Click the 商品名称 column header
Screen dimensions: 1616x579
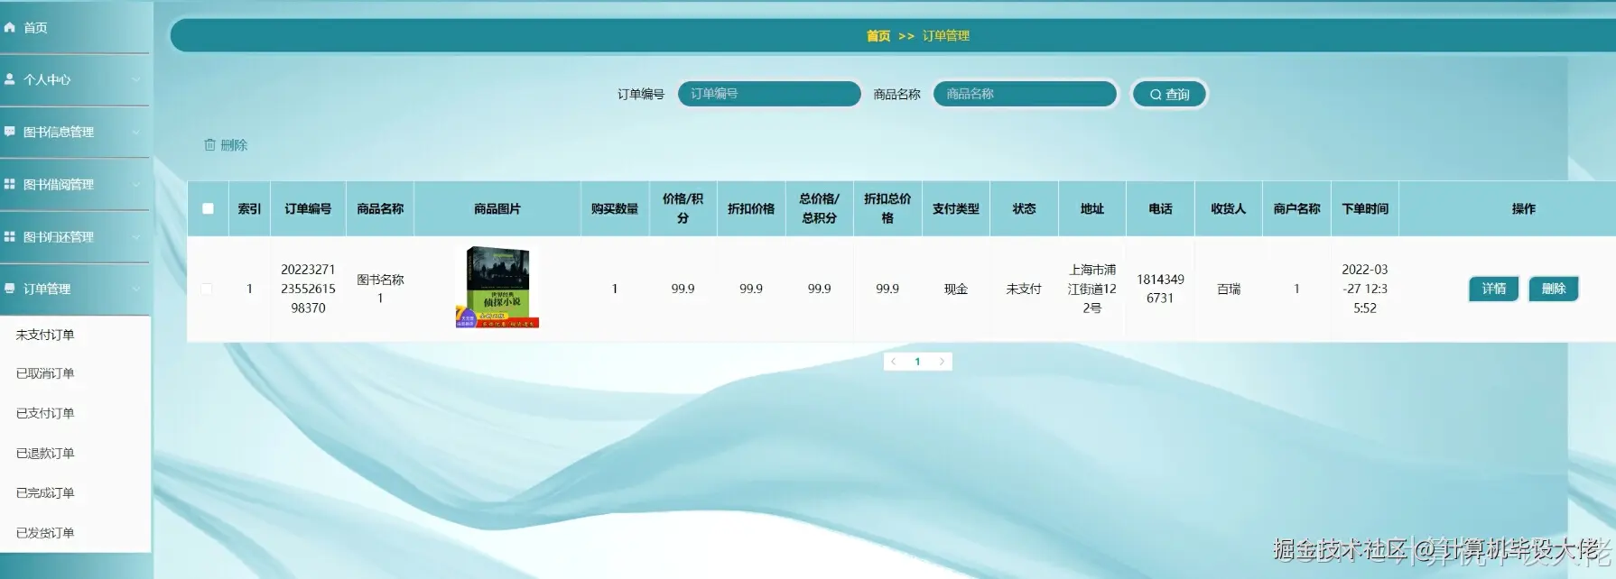380,208
